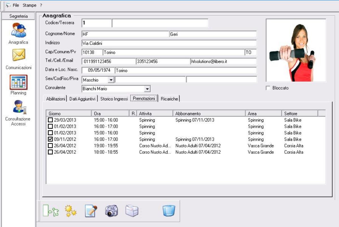Click the Indirizzo field with Via Cialdini
Viewport: 339px width, 227px height.
[x=169, y=43]
